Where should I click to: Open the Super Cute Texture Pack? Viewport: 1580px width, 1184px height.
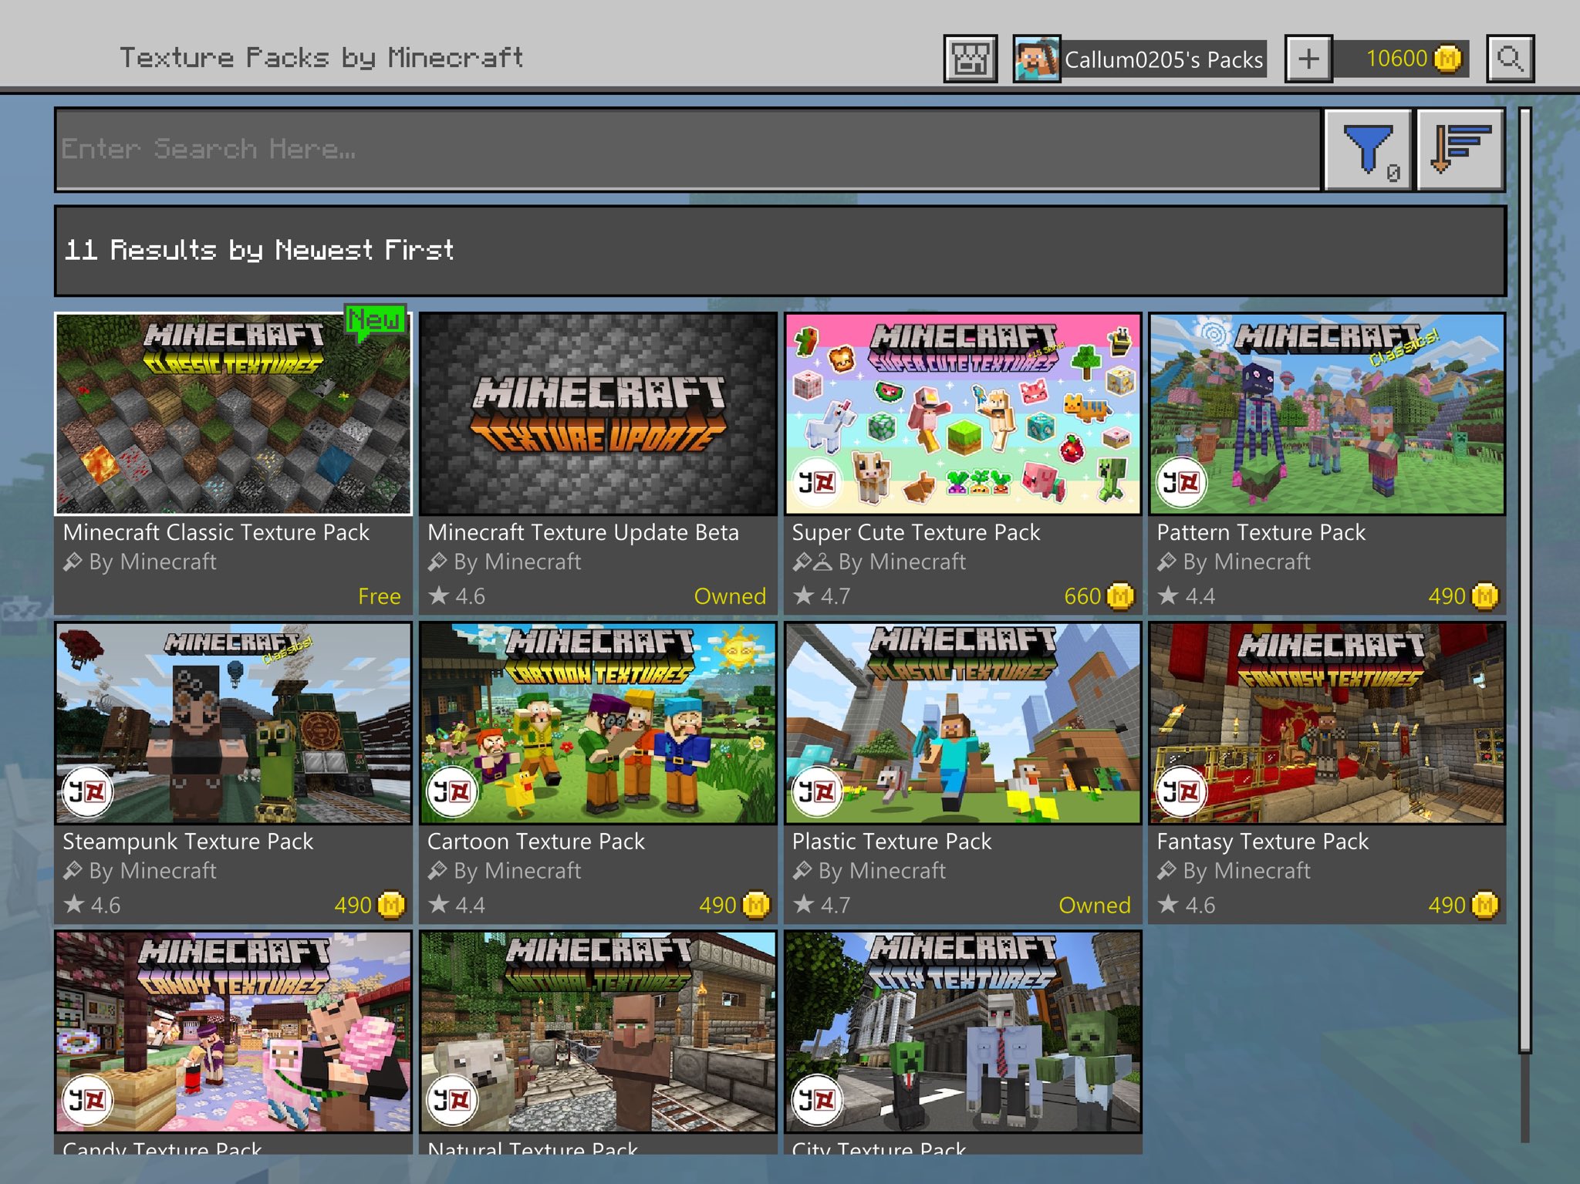962,413
